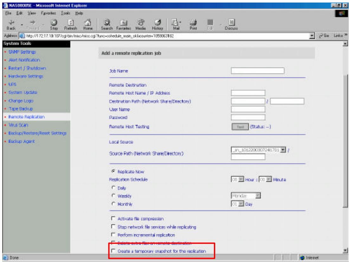Image resolution: width=349 pixels, height=262 pixels.
Task: Open the Edit menu
Action: point(20,13)
